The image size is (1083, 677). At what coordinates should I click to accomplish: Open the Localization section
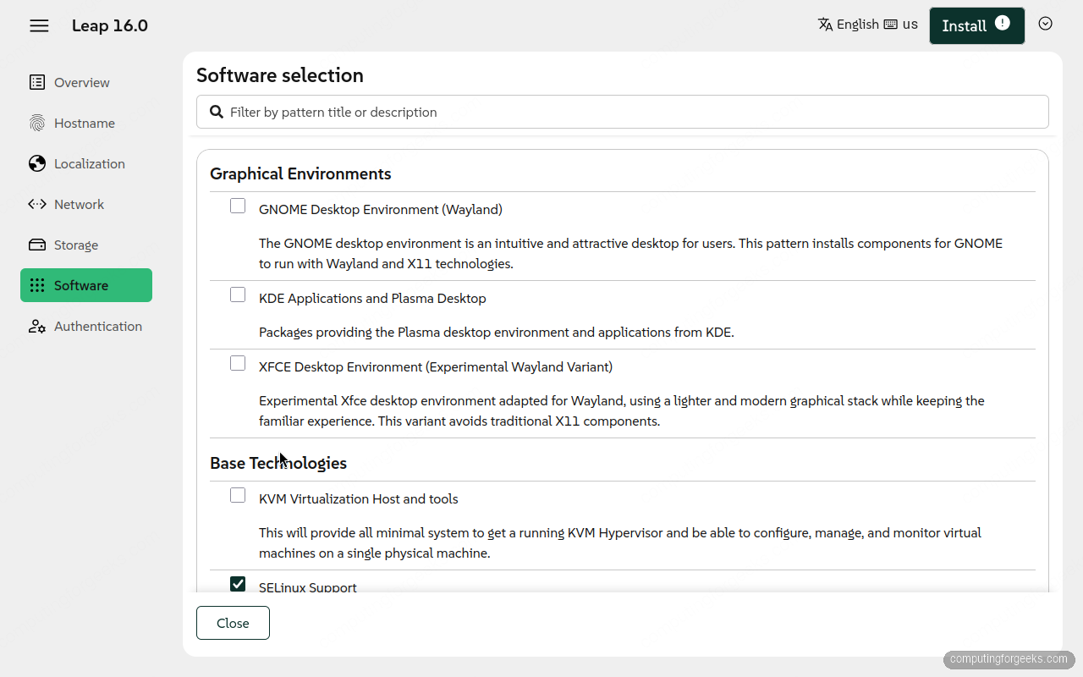tap(86, 163)
